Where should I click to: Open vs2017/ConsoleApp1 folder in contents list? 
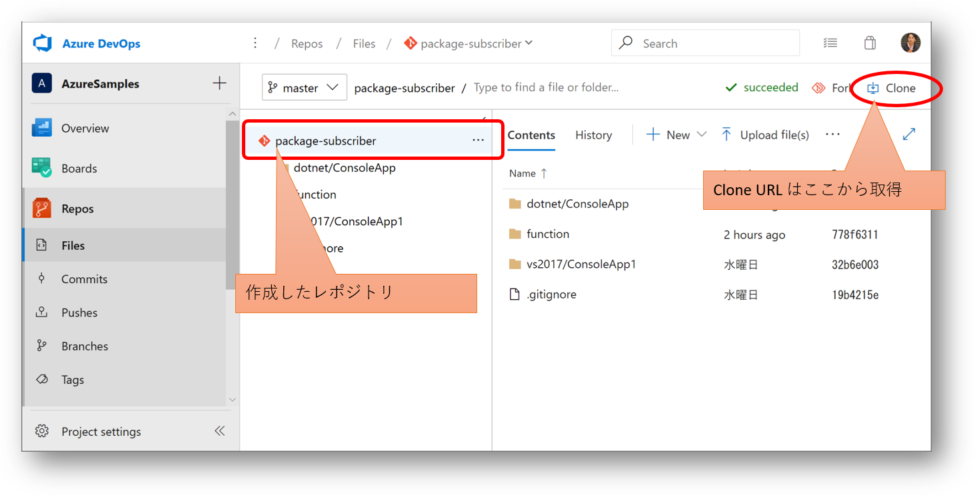581,264
